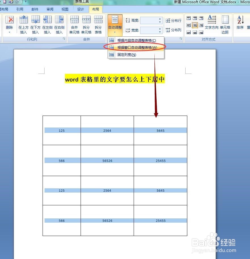The width and height of the screenshot is (250, 259).
Task: Switch to the 设计 ribbon tab
Action: point(80,9)
